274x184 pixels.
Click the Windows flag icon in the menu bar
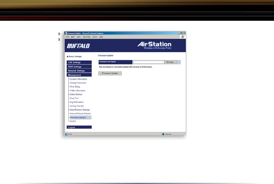[x=183, y=37]
